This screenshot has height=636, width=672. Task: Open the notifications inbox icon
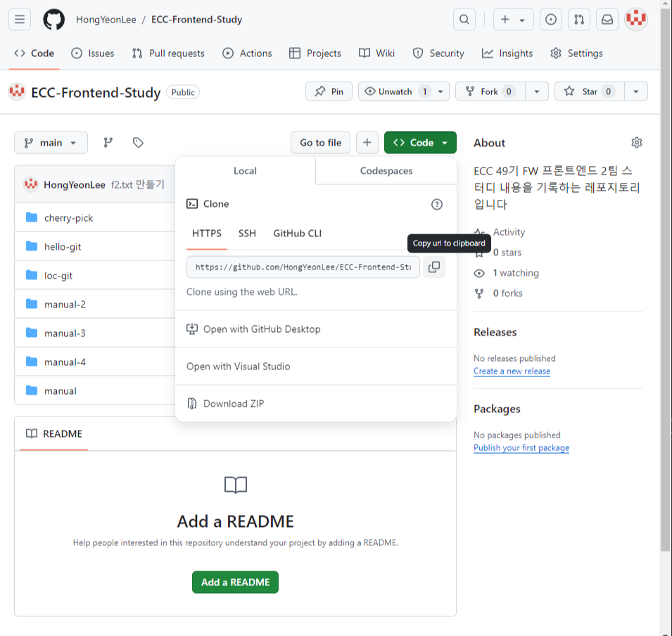pyautogui.click(x=607, y=19)
